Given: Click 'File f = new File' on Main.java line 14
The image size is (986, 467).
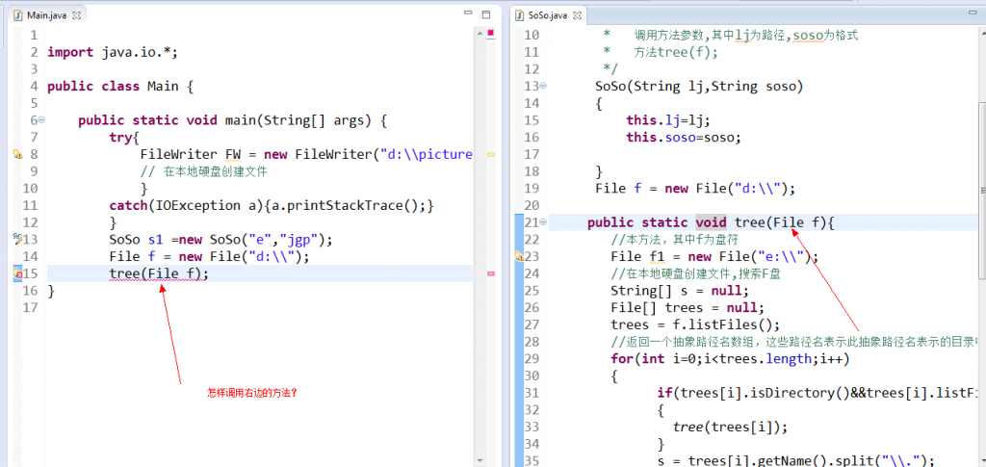Looking at the screenshot, I should pos(209,256).
